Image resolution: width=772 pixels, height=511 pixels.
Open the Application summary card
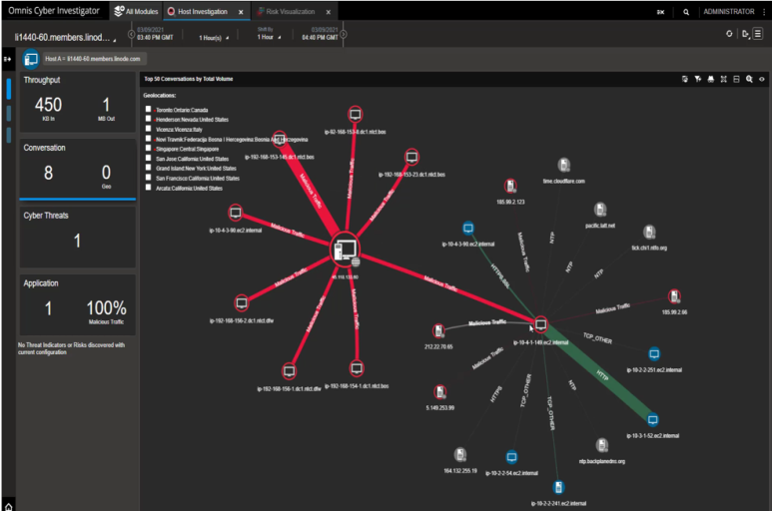tap(77, 305)
